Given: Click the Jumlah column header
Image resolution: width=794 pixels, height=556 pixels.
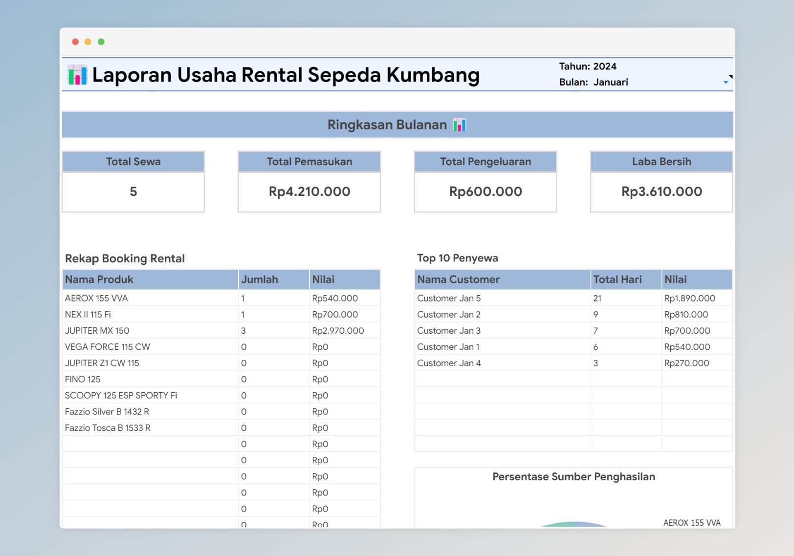Looking at the screenshot, I should pyautogui.click(x=274, y=279).
